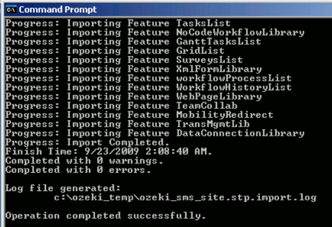This screenshot has height=227, width=332.
Task: Click the TasksList feature line
Action: pos(118,23)
